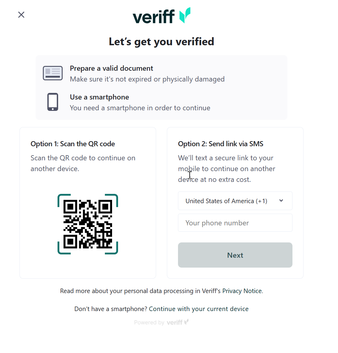Click the Veriff leaf symbol in the footer
This screenshot has width=338, height=353.
click(x=187, y=321)
